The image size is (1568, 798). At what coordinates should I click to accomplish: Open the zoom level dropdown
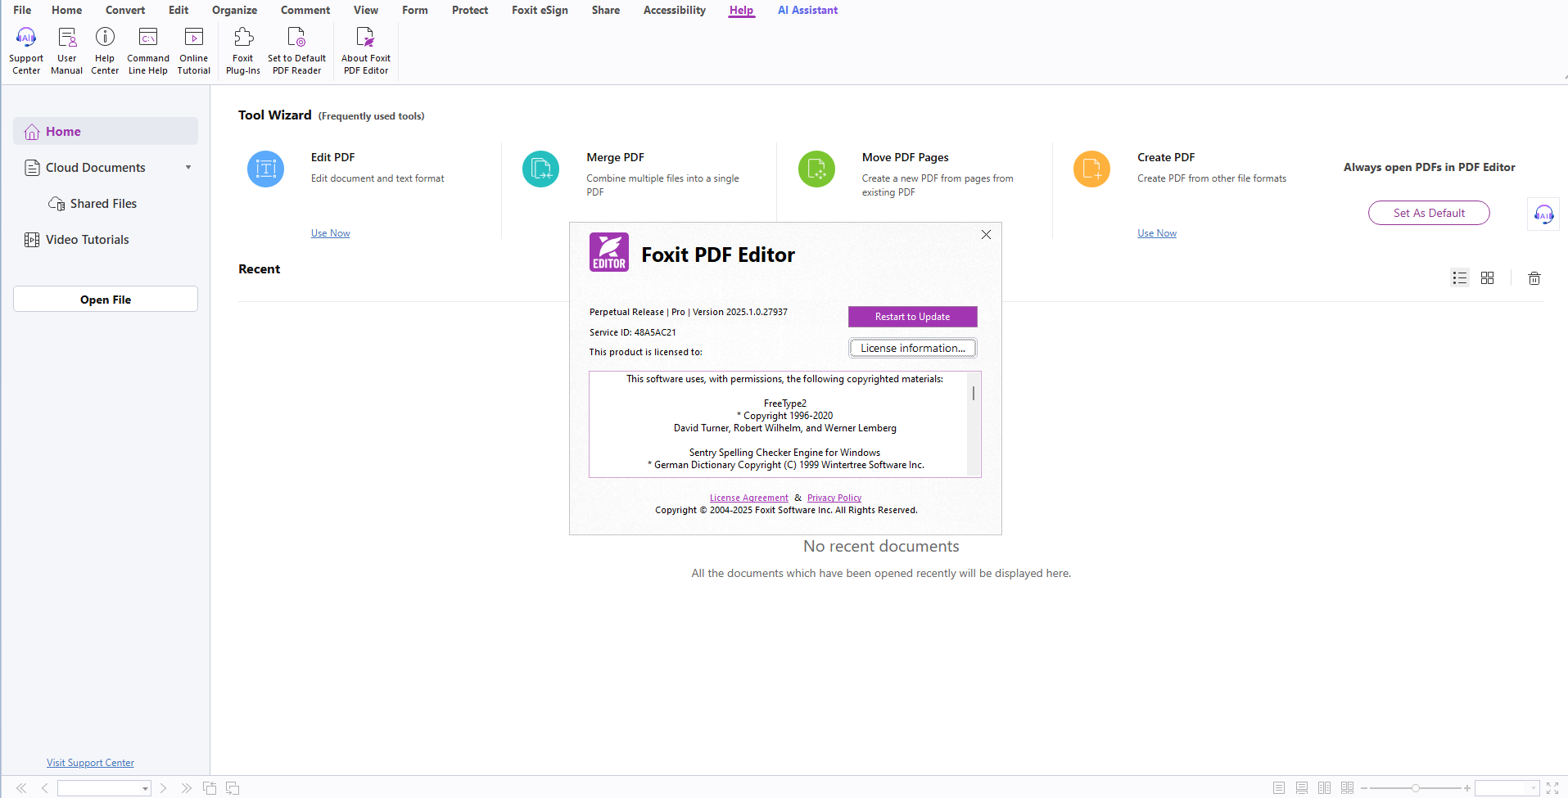point(1534,788)
